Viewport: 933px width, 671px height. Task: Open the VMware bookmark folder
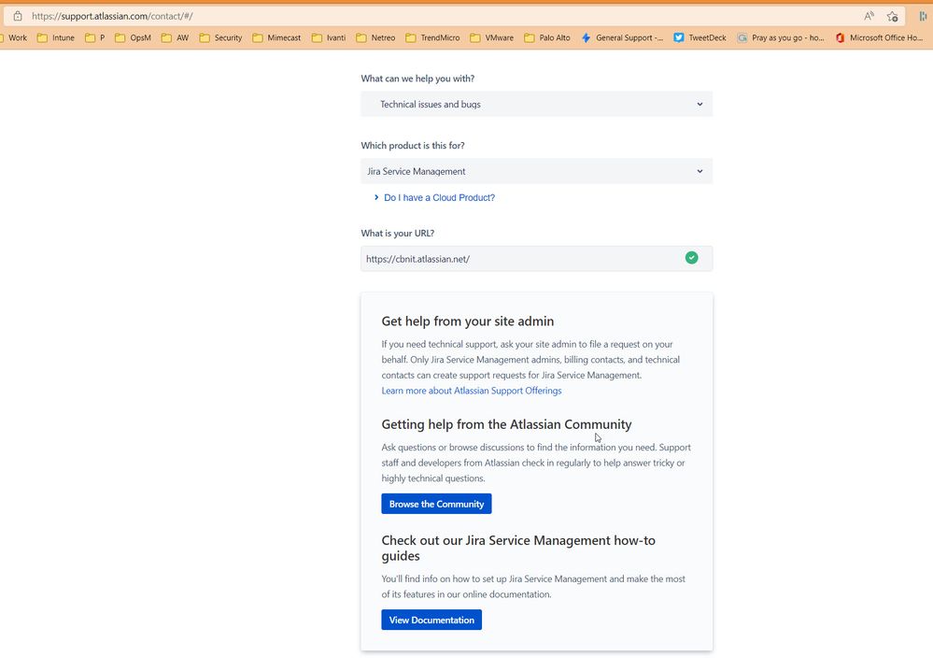(x=492, y=37)
